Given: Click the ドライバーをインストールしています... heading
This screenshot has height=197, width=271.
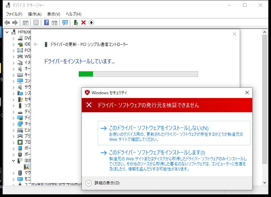Looking at the screenshot, I should click(79, 61).
